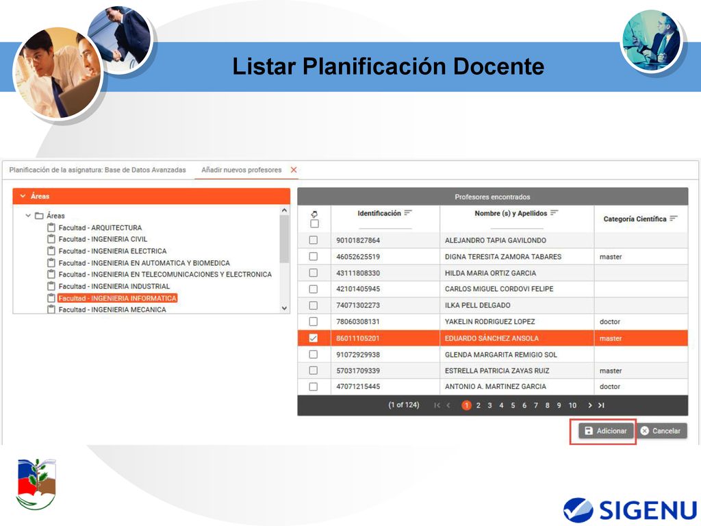The image size is (701, 526).
Task: Open page 7 in the paginator
Action: [x=535, y=405]
